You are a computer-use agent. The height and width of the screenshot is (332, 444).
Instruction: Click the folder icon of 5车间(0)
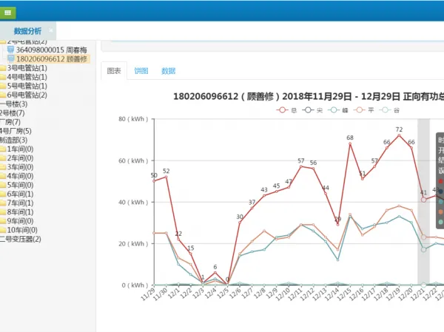coord(3,186)
